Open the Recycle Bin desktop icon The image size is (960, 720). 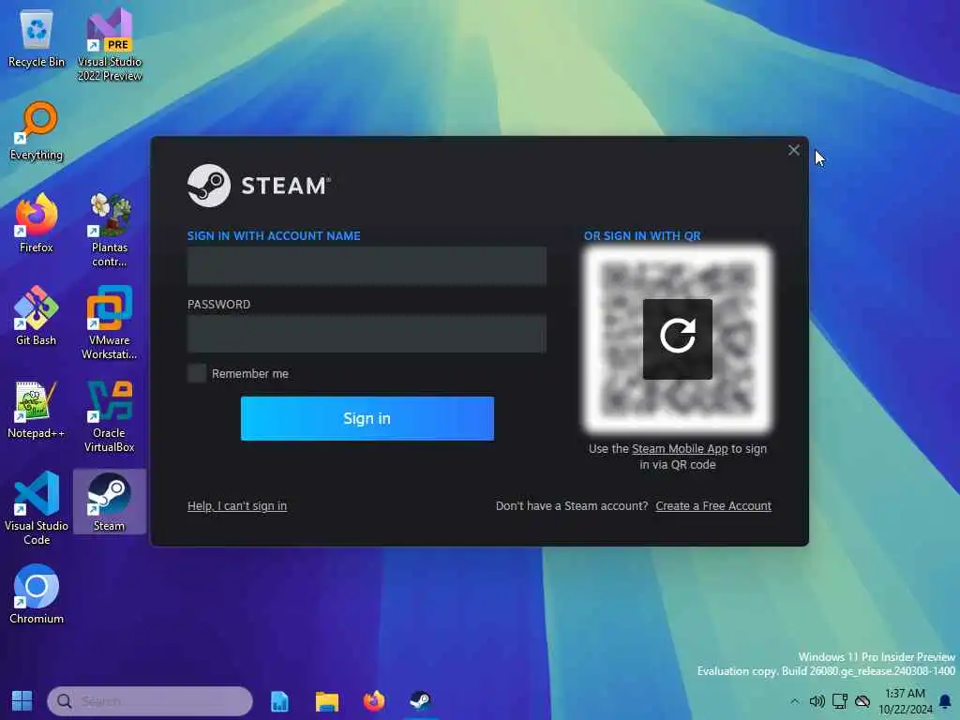click(x=37, y=37)
